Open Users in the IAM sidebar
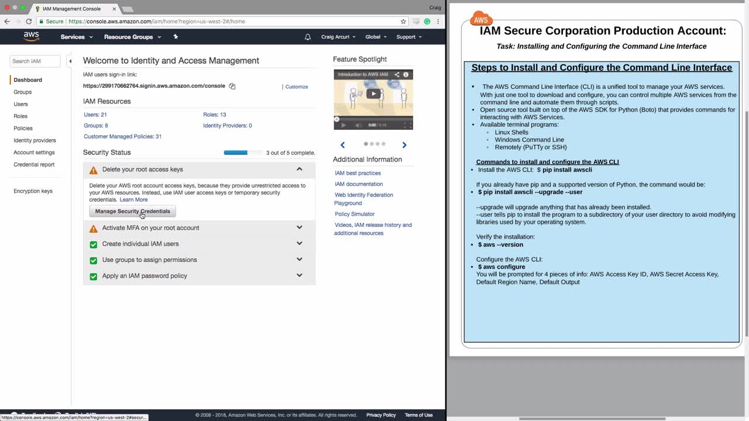749x421 pixels. (20, 104)
